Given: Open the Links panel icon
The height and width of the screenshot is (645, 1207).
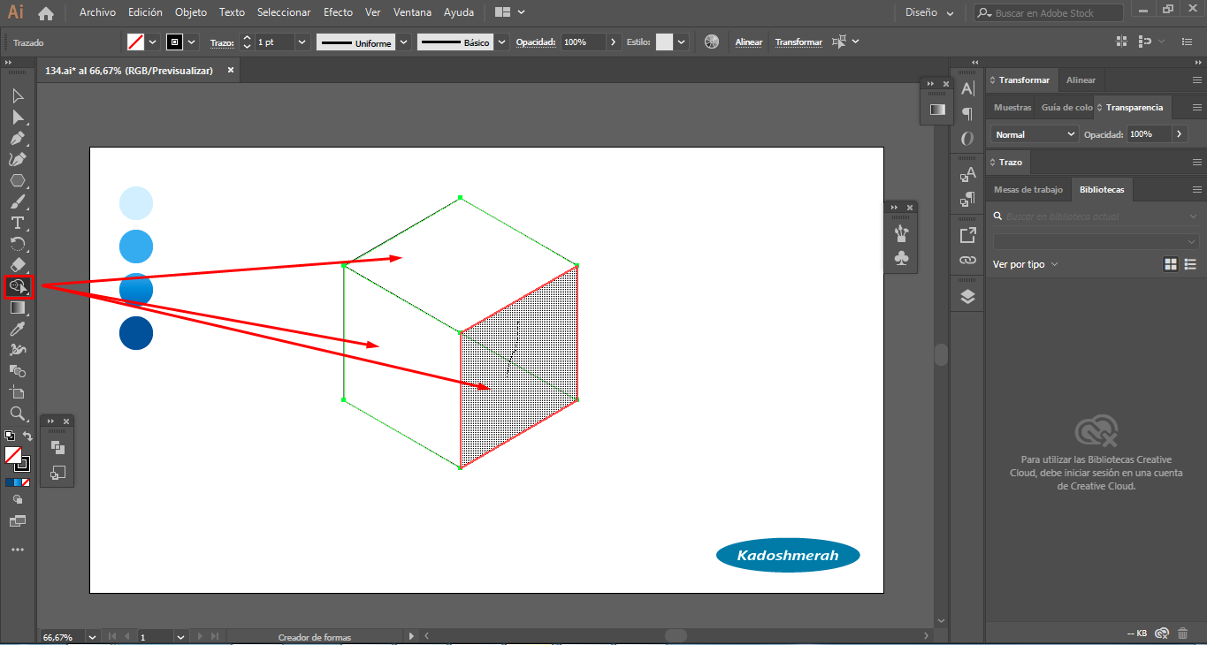Looking at the screenshot, I should click(x=967, y=261).
